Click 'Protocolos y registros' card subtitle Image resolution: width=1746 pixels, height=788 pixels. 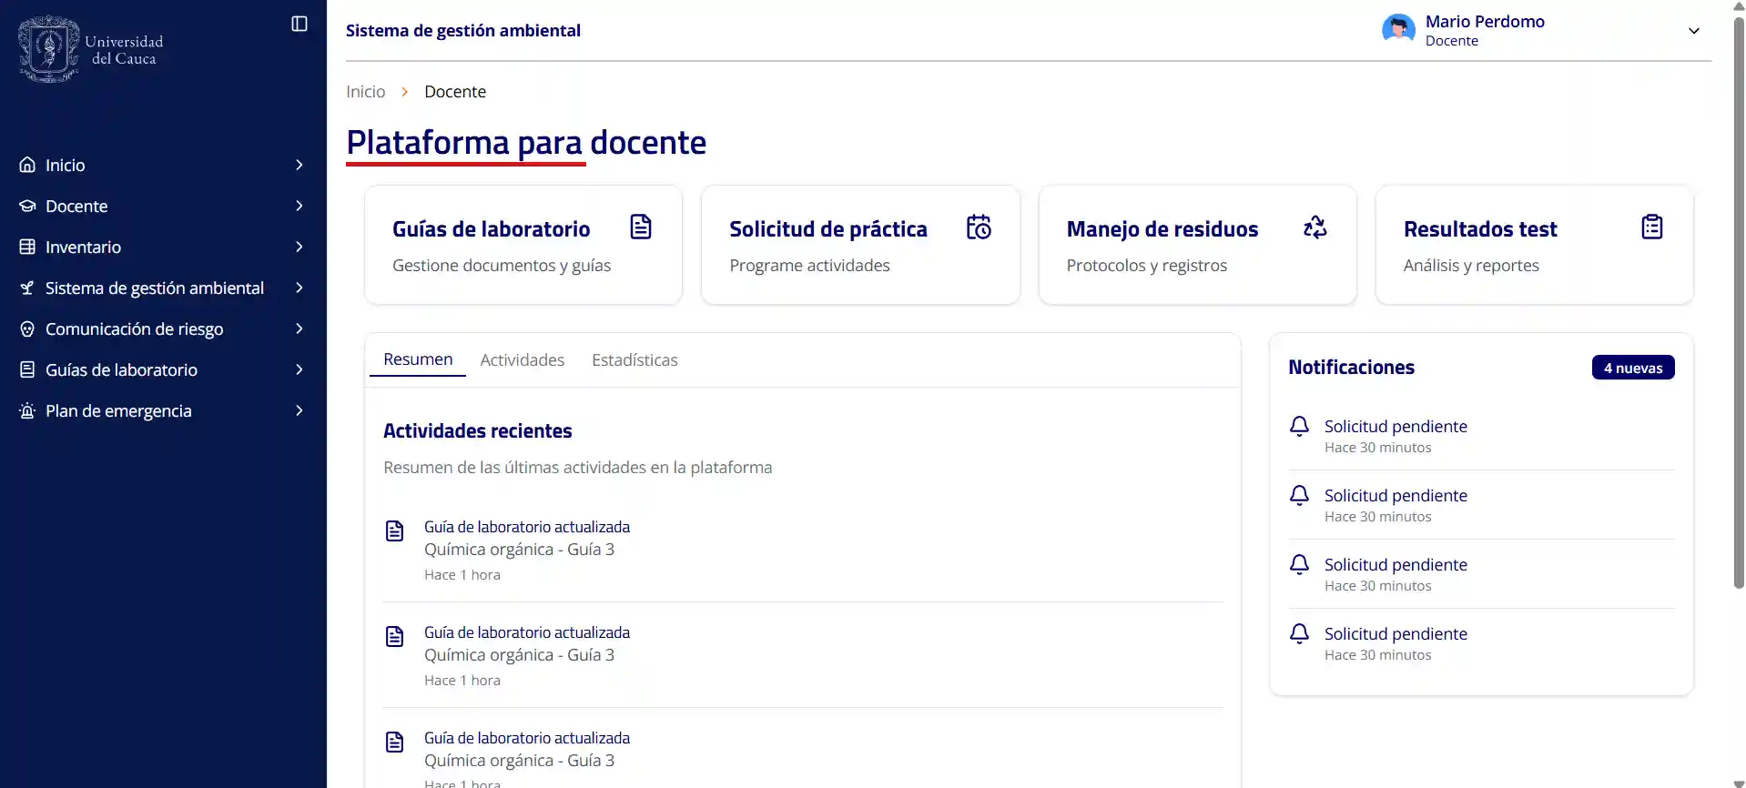(x=1147, y=266)
